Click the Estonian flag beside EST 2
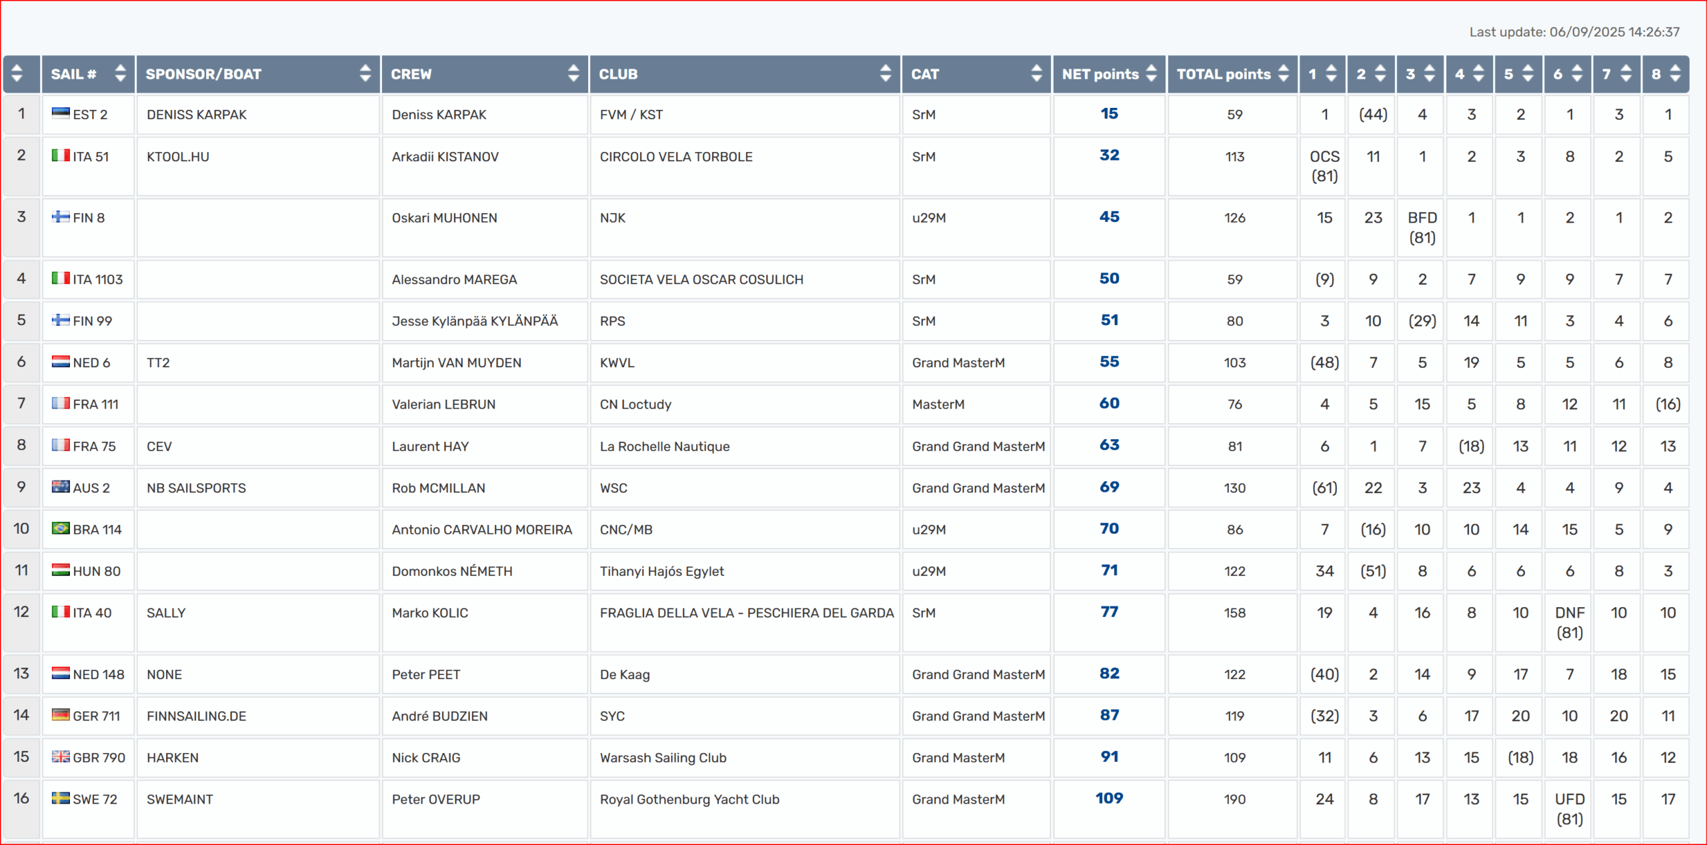 (61, 113)
